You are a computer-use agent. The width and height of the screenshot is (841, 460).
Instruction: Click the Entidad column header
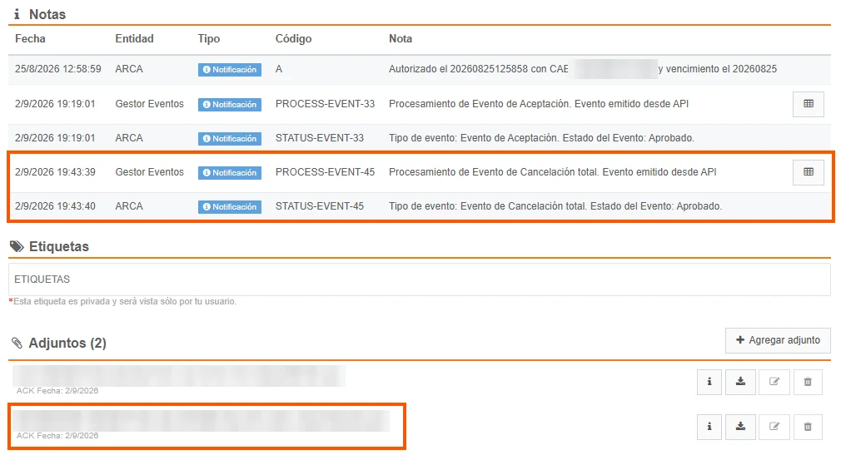[x=134, y=38]
